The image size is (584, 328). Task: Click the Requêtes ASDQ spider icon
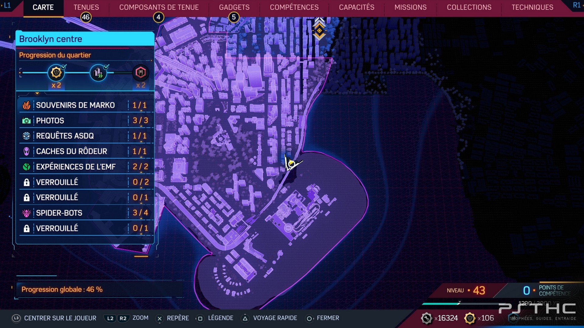tap(26, 136)
